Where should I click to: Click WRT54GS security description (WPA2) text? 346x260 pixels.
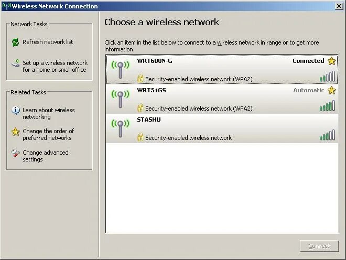[199, 109]
